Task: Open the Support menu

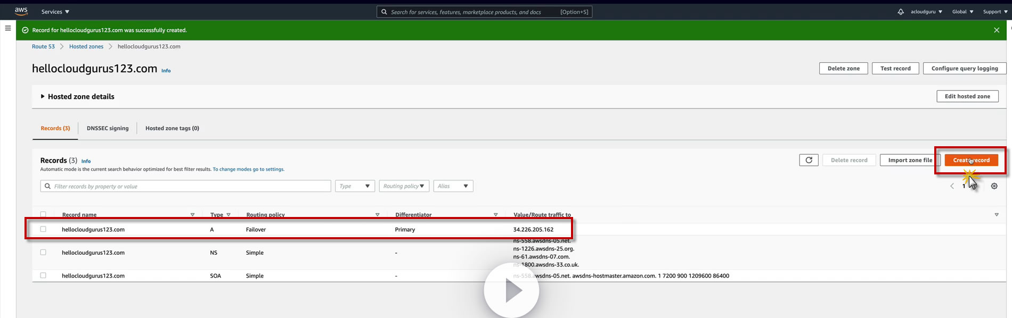Action: pos(995,12)
